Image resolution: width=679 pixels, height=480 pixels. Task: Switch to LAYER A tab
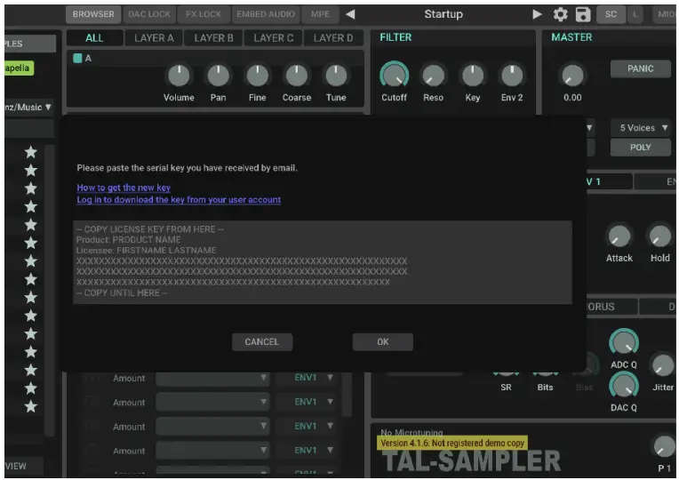[x=154, y=38]
